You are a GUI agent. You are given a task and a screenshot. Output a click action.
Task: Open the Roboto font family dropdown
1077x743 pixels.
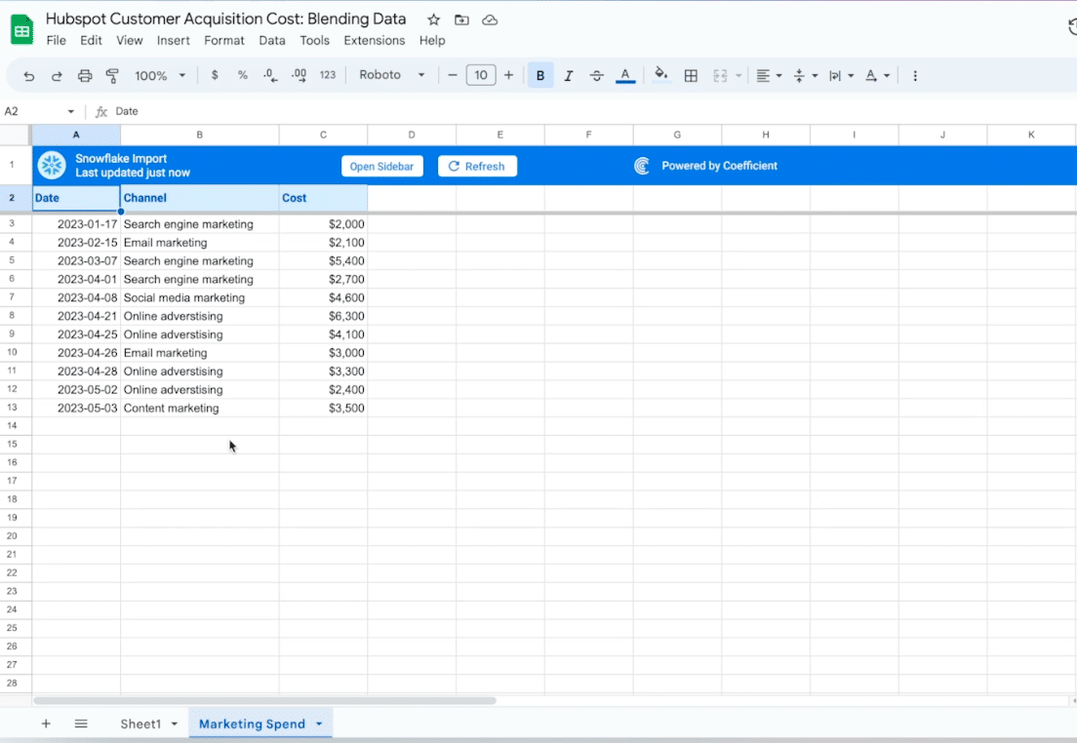tap(391, 75)
